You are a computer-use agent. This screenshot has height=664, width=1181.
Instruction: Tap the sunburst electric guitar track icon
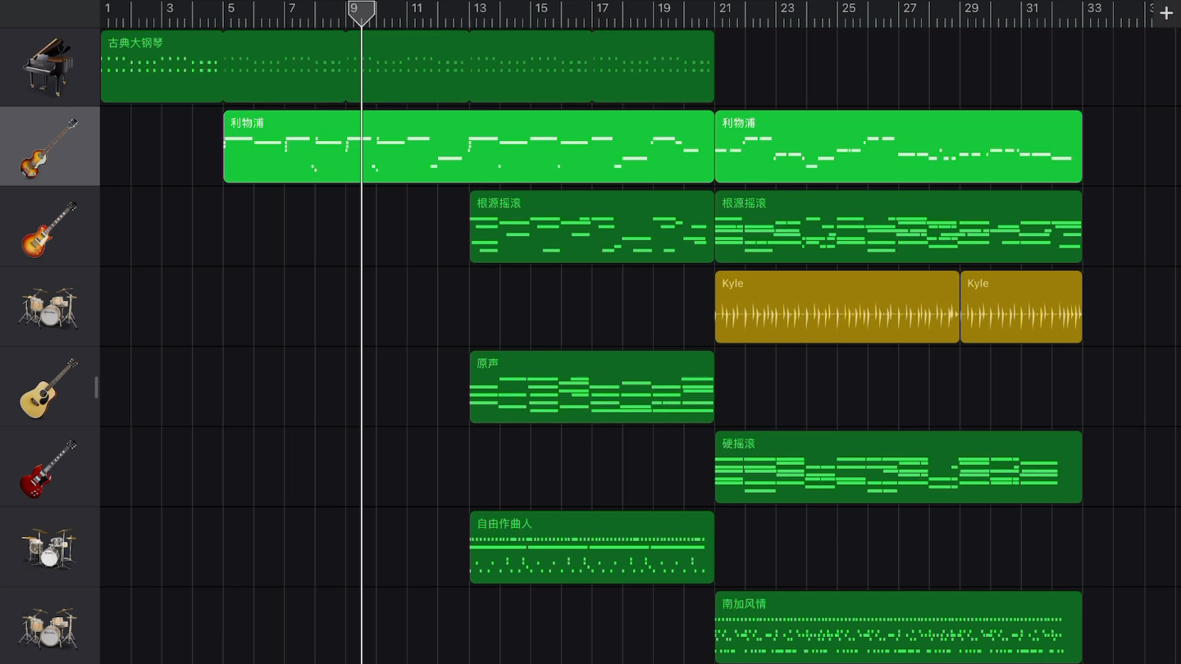[49, 229]
